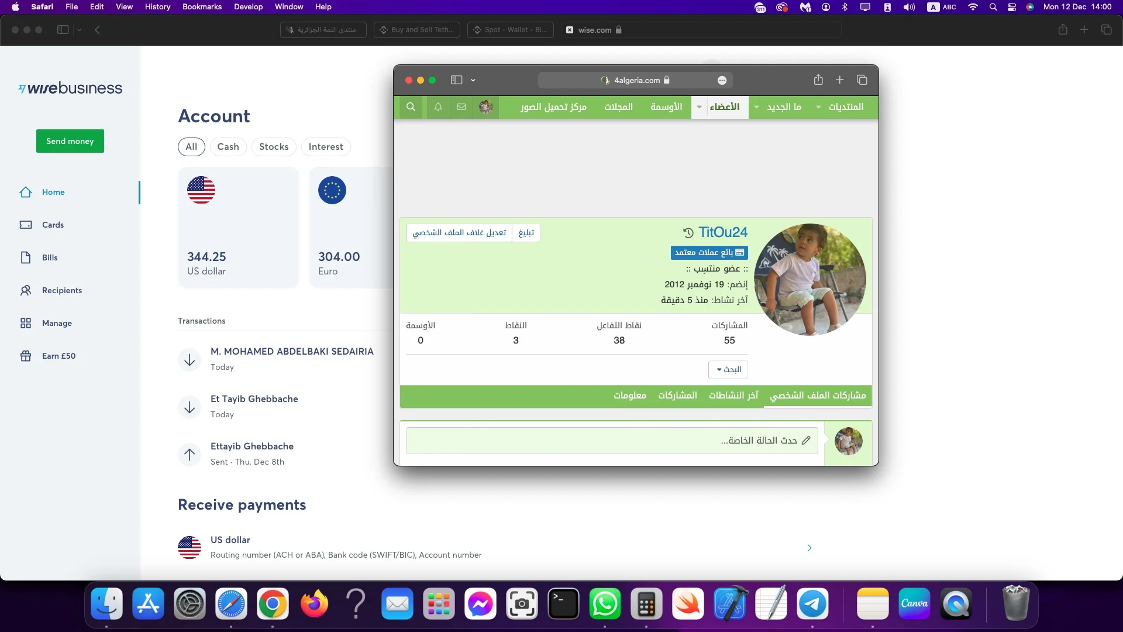Open Recipients in the Wise sidebar

pyautogui.click(x=61, y=290)
